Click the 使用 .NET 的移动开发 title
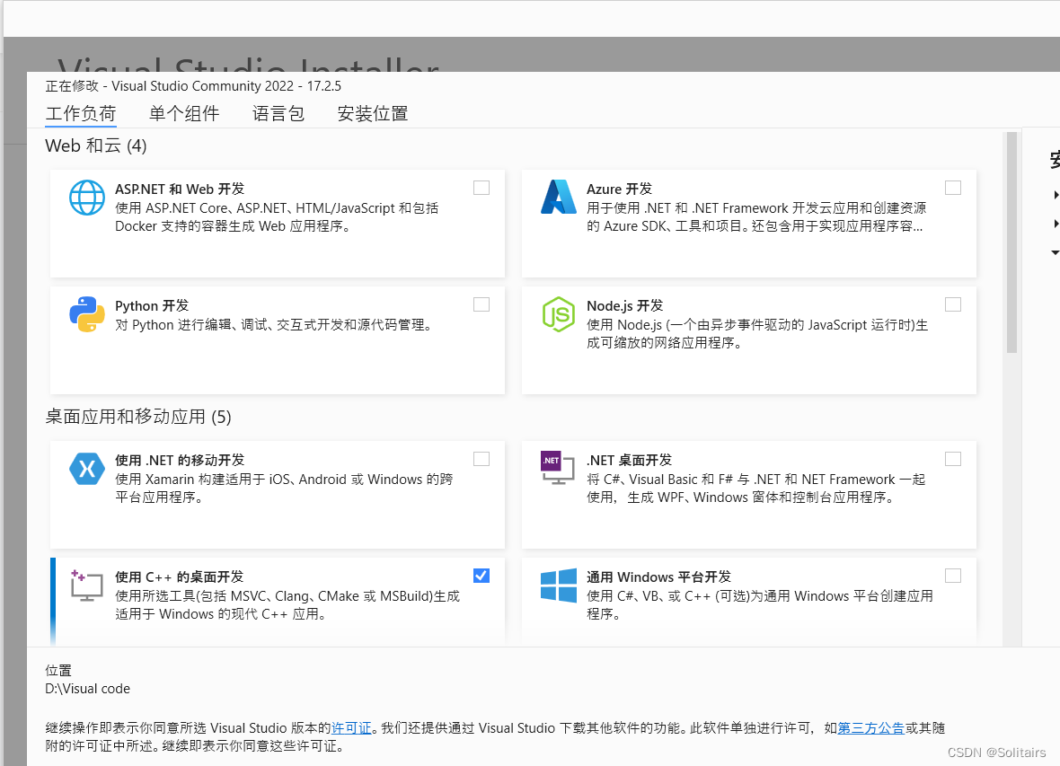Viewport: 1060px width, 766px height. [x=180, y=461]
